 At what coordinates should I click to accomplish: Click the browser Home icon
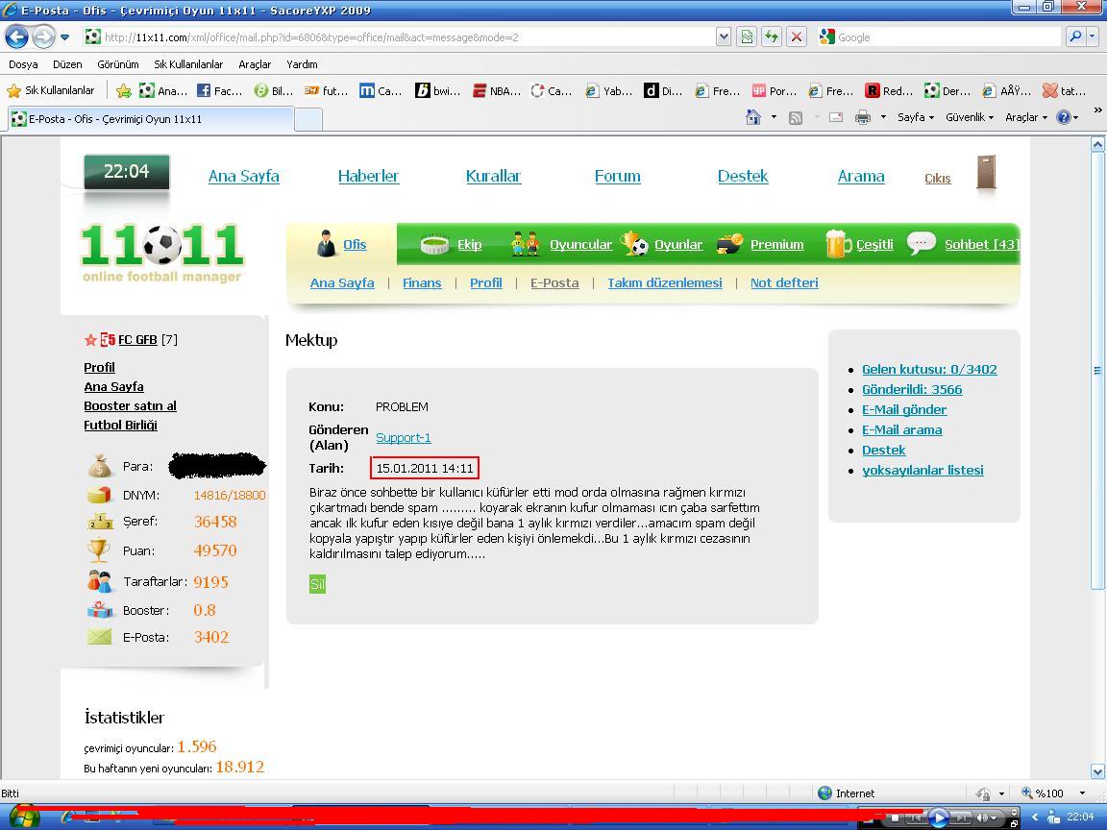753,117
